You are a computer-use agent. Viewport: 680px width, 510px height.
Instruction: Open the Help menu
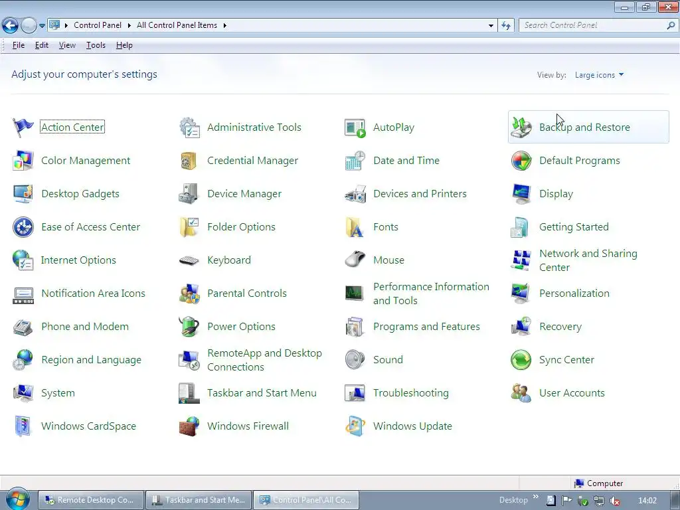124,45
